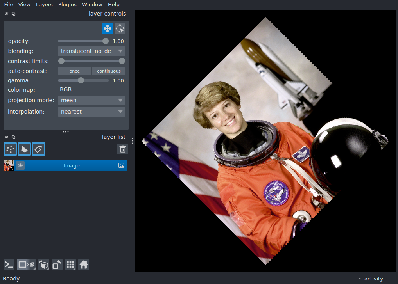Open the Plugins menu
The image size is (398, 284).
click(67, 5)
